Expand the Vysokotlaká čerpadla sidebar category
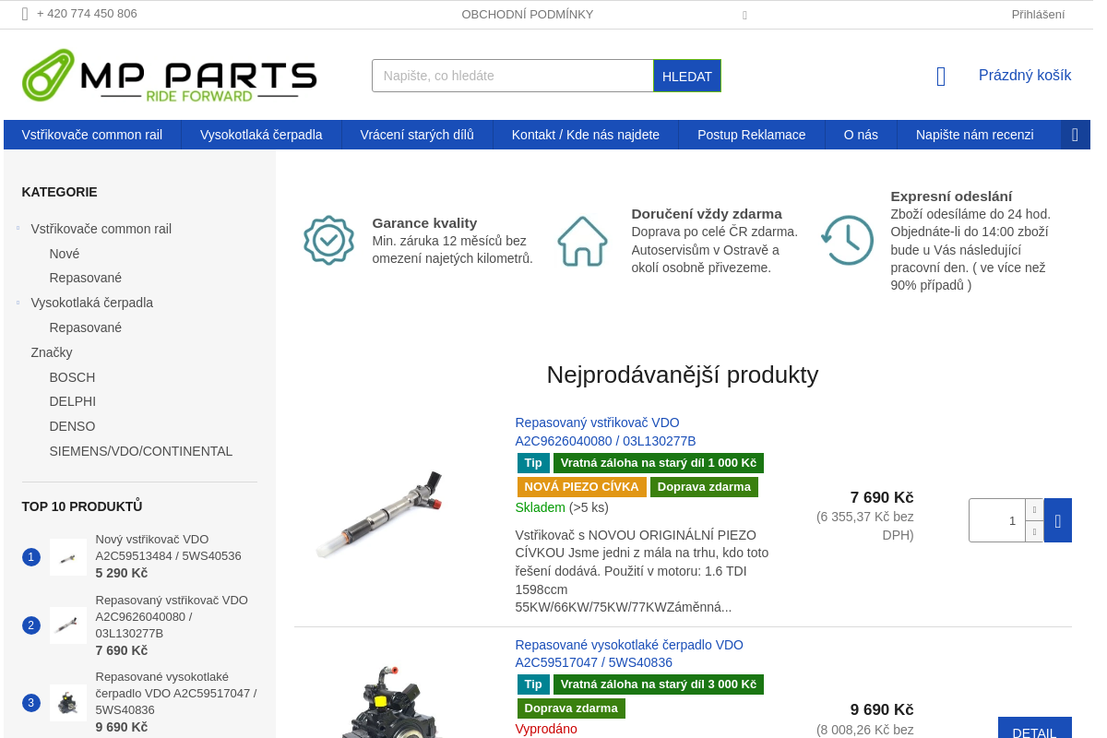Viewport: 1107px width, 738px height. (x=18, y=302)
